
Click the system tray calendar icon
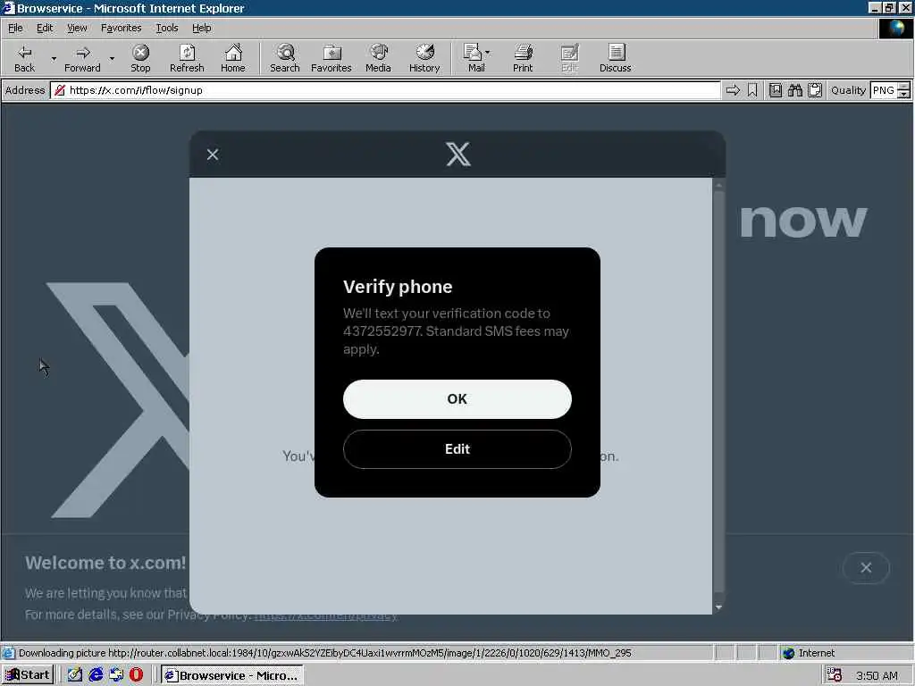point(835,675)
